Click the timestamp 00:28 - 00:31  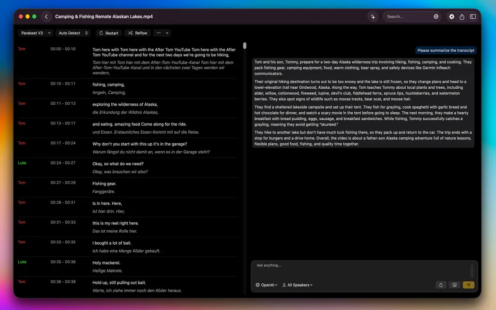[63, 202]
